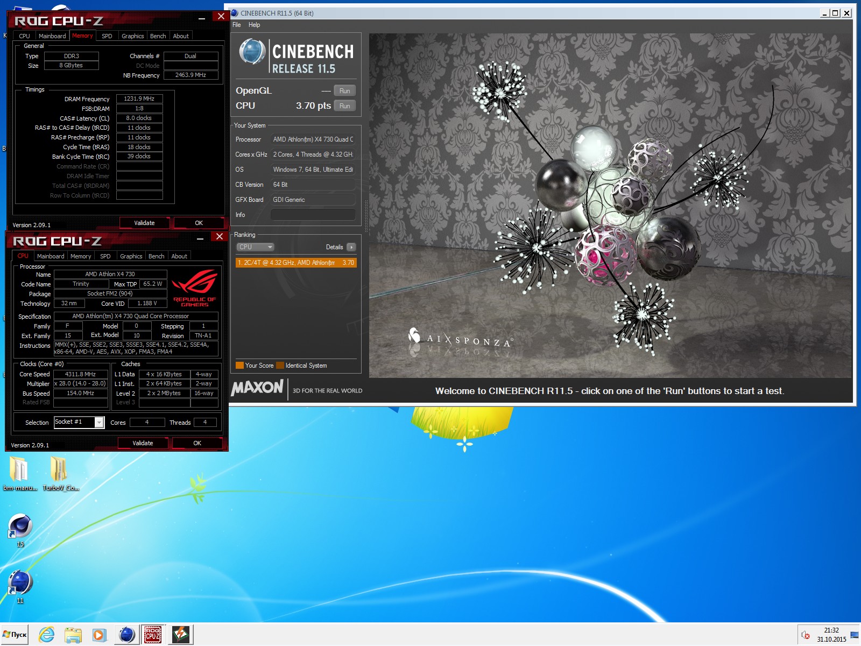
Task: Run the OpenGL benchmark
Action: [x=345, y=91]
